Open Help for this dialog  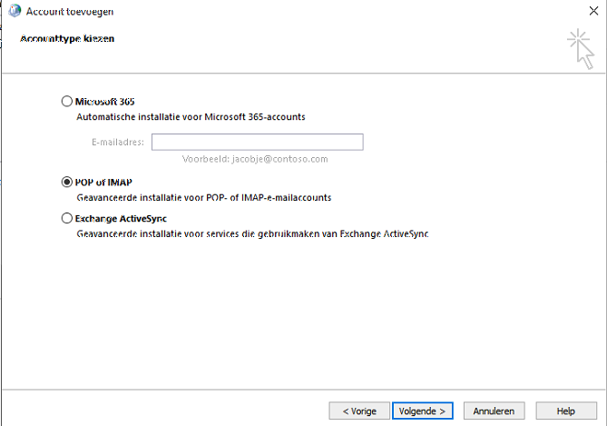pos(566,411)
